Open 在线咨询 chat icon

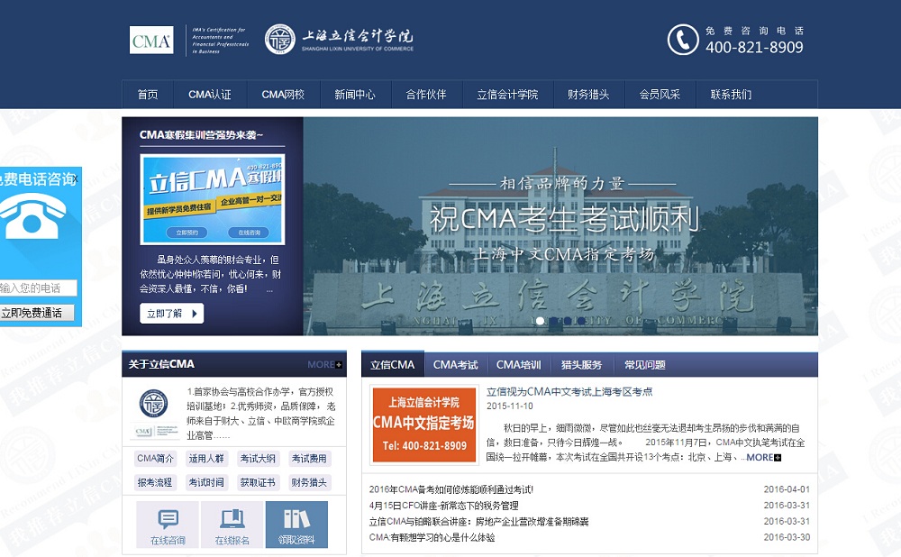pyautogui.click(x=168, y=525)
